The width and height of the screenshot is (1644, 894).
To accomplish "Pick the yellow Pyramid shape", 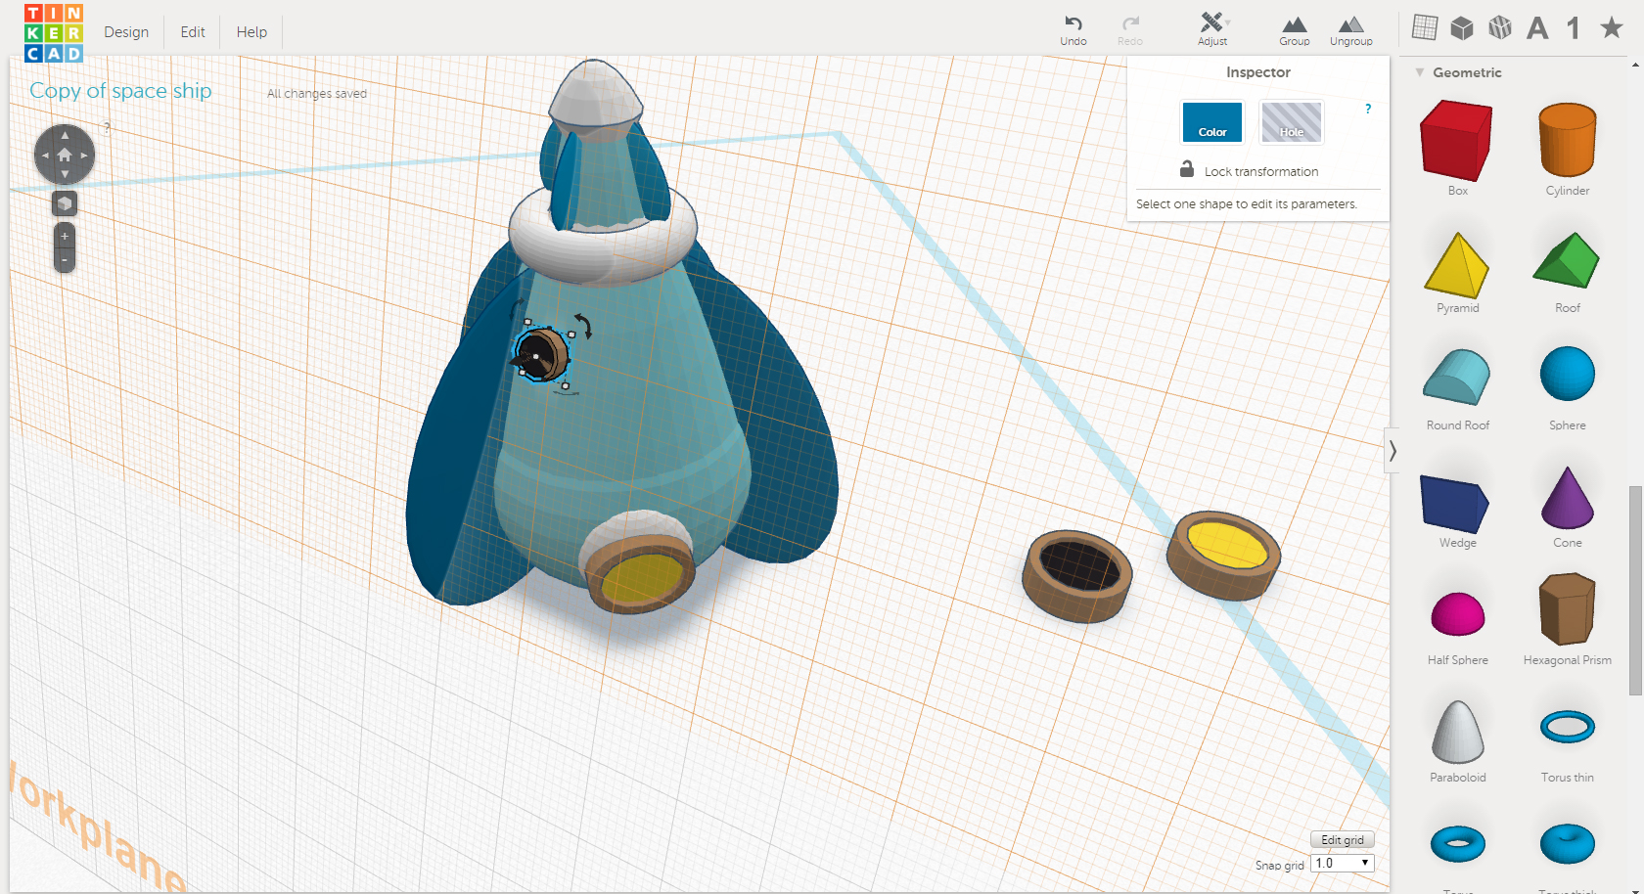I will 1457,265.
